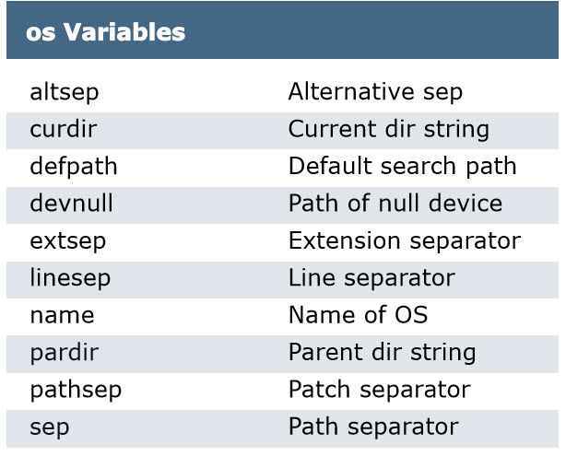Image resolution: width=566 pixels, height=468 pixels.
Task: Select the name variable entry
Action: pyautogui.click(x=62, y=316)
